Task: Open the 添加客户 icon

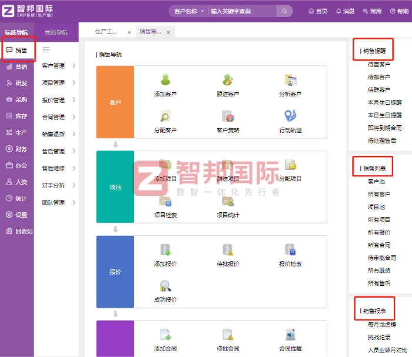Action: tap(165, 80)
